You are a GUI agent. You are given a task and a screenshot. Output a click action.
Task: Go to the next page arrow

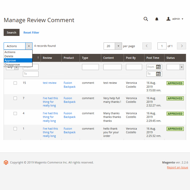pos(181,46)
